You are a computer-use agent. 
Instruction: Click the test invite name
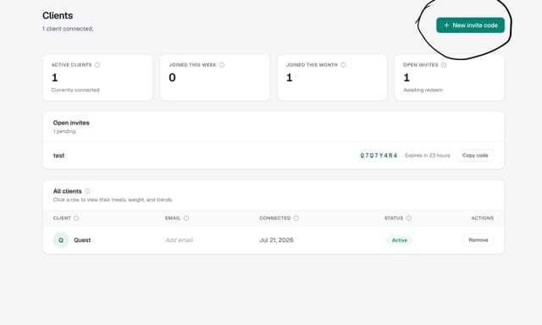[58, 156]
